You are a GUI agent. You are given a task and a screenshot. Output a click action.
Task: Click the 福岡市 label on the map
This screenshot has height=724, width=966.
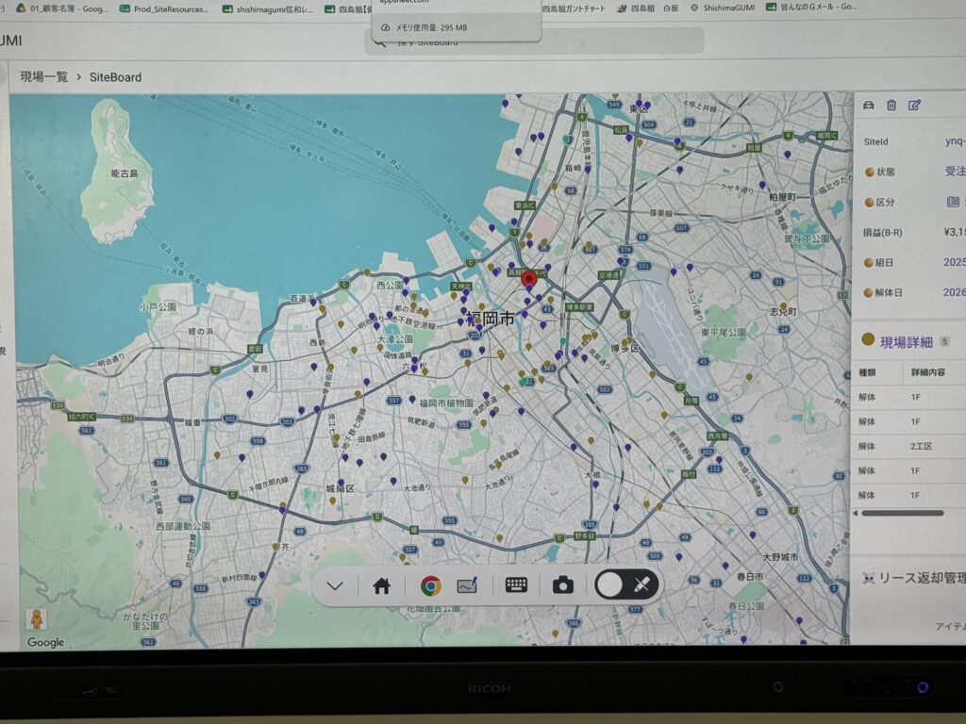click(x=491, y=319)
